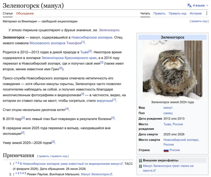
Task: Follow the вирусным link
Action: click(104, 101)
